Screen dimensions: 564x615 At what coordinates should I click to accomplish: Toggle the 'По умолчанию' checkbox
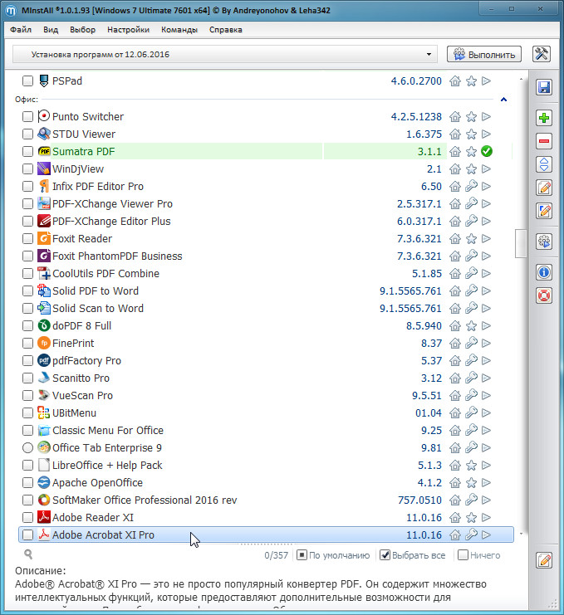[x=302, y=555]
